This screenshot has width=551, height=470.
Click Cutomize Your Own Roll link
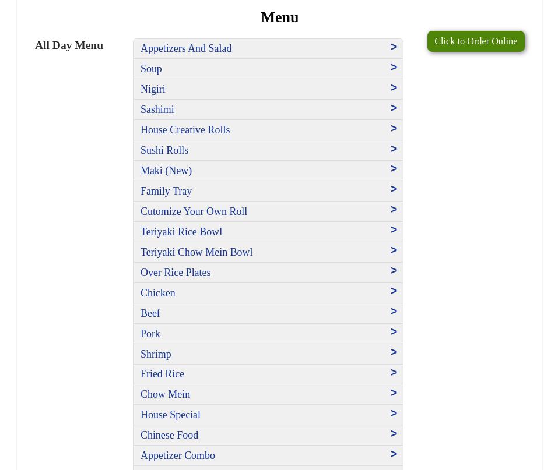(194, 211)
